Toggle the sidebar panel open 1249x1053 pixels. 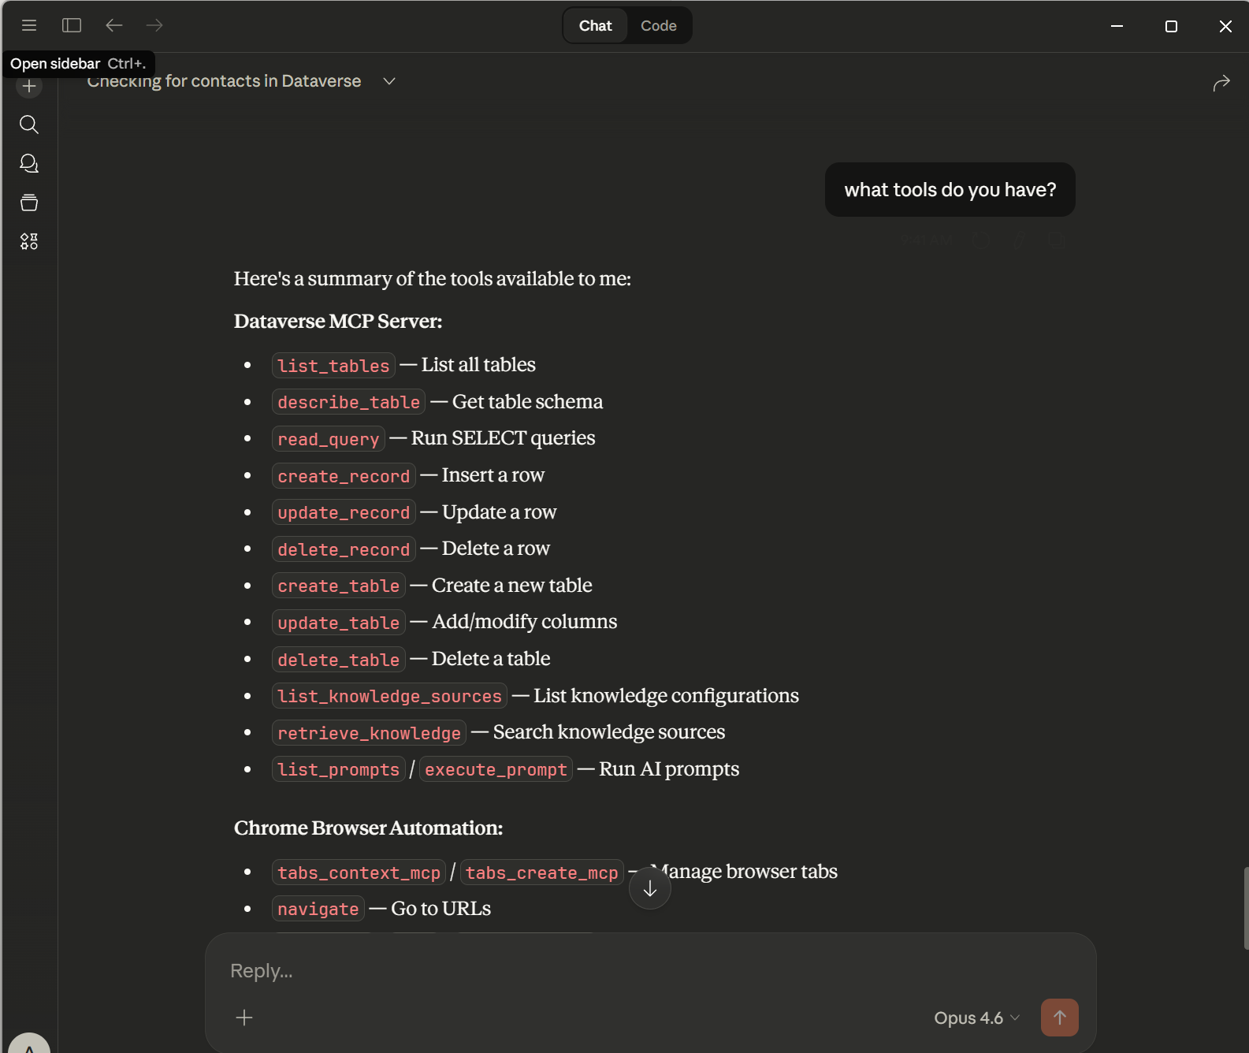click(x=72, y=25)
